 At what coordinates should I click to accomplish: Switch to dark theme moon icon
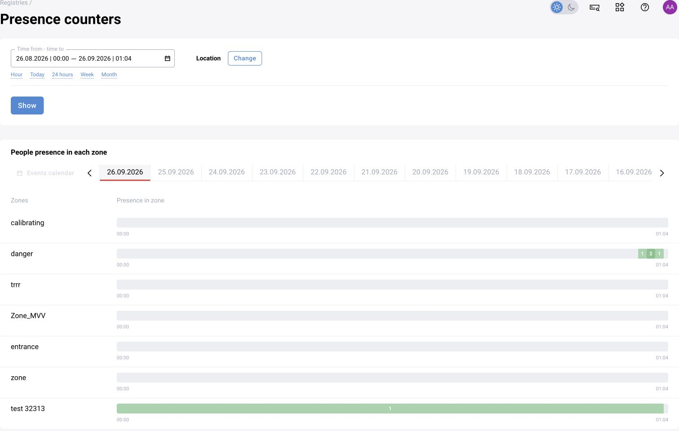571,7
